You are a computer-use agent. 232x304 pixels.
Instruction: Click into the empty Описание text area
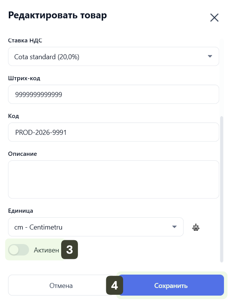pos(113,179)
